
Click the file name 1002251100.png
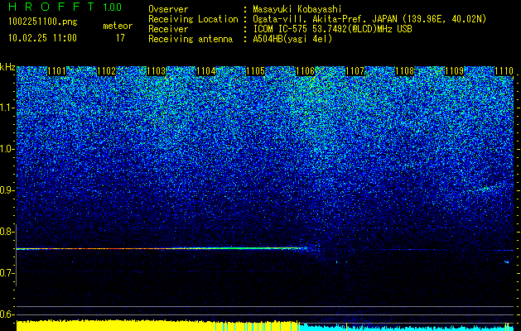point(43,22)
